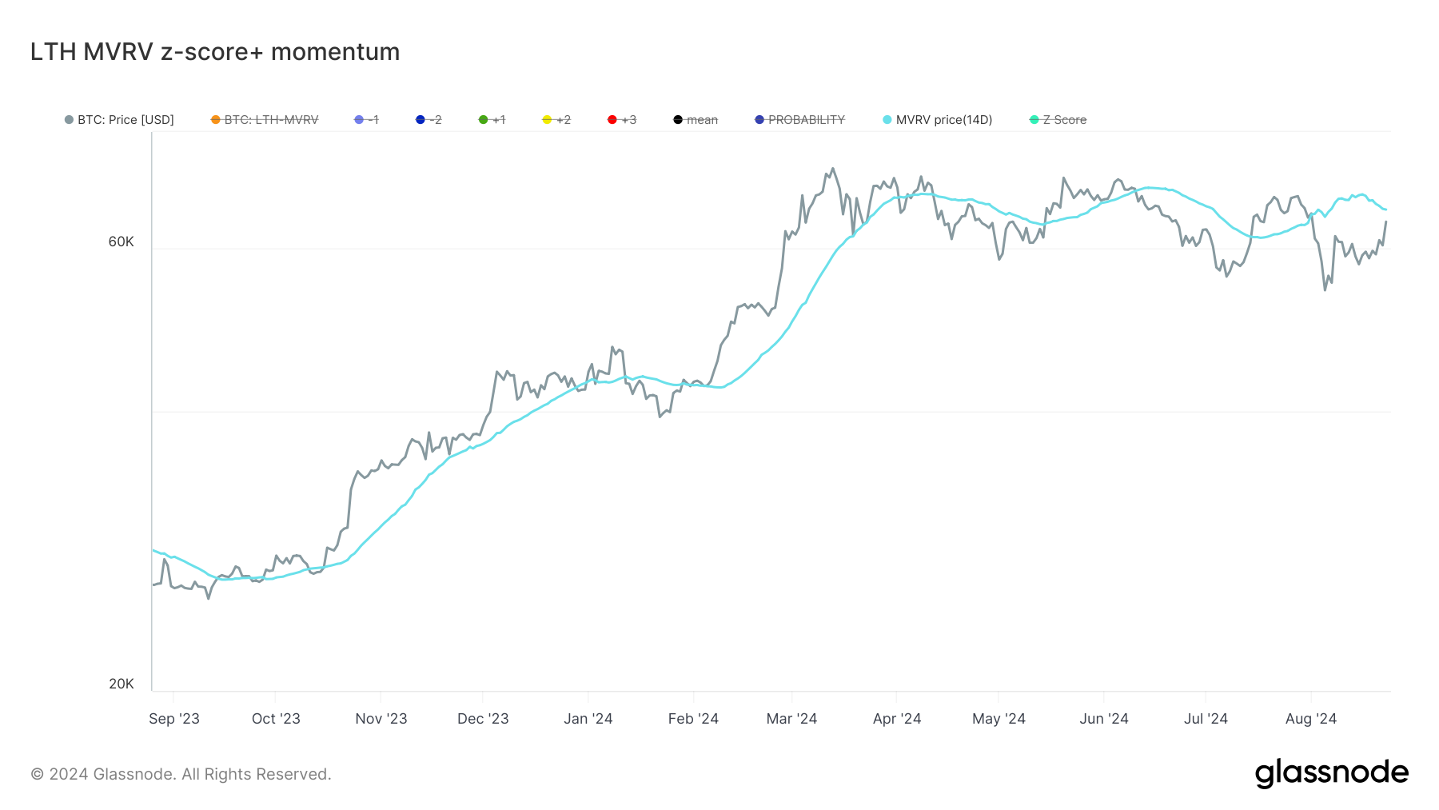1439x810 pixels.
Task: Click the Jan '24 x-axis label
Action: pyautogui.click(x=588, y=719)
